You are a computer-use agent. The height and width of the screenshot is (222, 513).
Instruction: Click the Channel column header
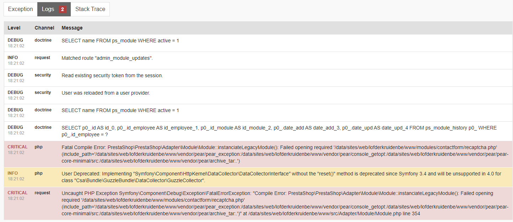click(44, 28)
